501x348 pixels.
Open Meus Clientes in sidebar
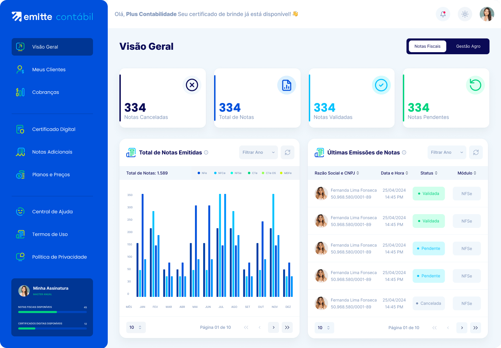49,70
